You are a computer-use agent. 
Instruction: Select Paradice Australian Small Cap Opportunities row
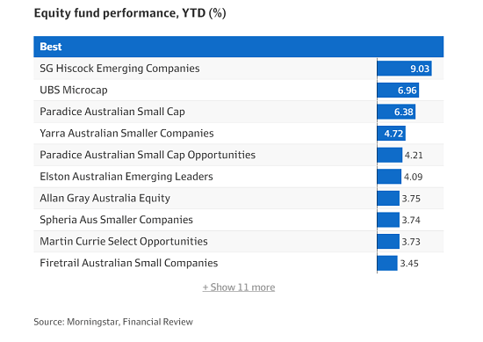point(239,155)
